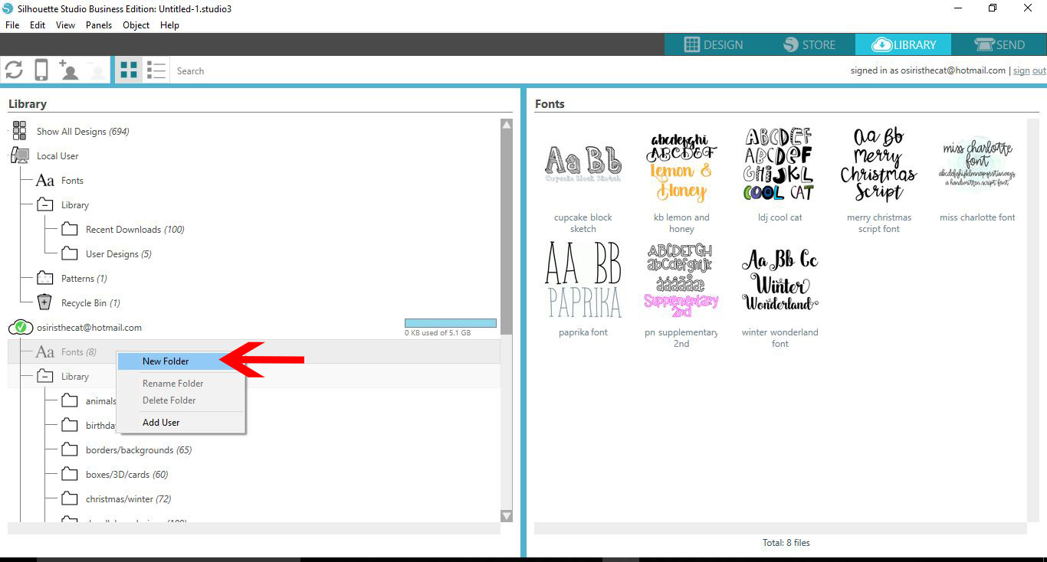The height and width of the screenshot is (562, 1047).
Task: Switch to list view icon
Action: [156, 70]
